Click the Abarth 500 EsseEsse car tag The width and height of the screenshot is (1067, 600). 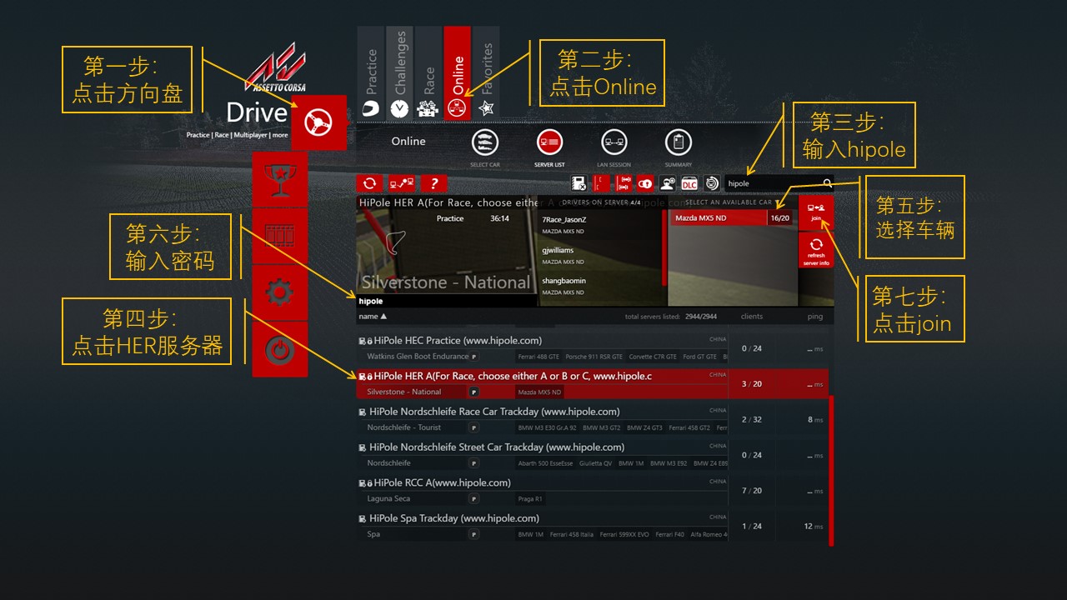545,463
